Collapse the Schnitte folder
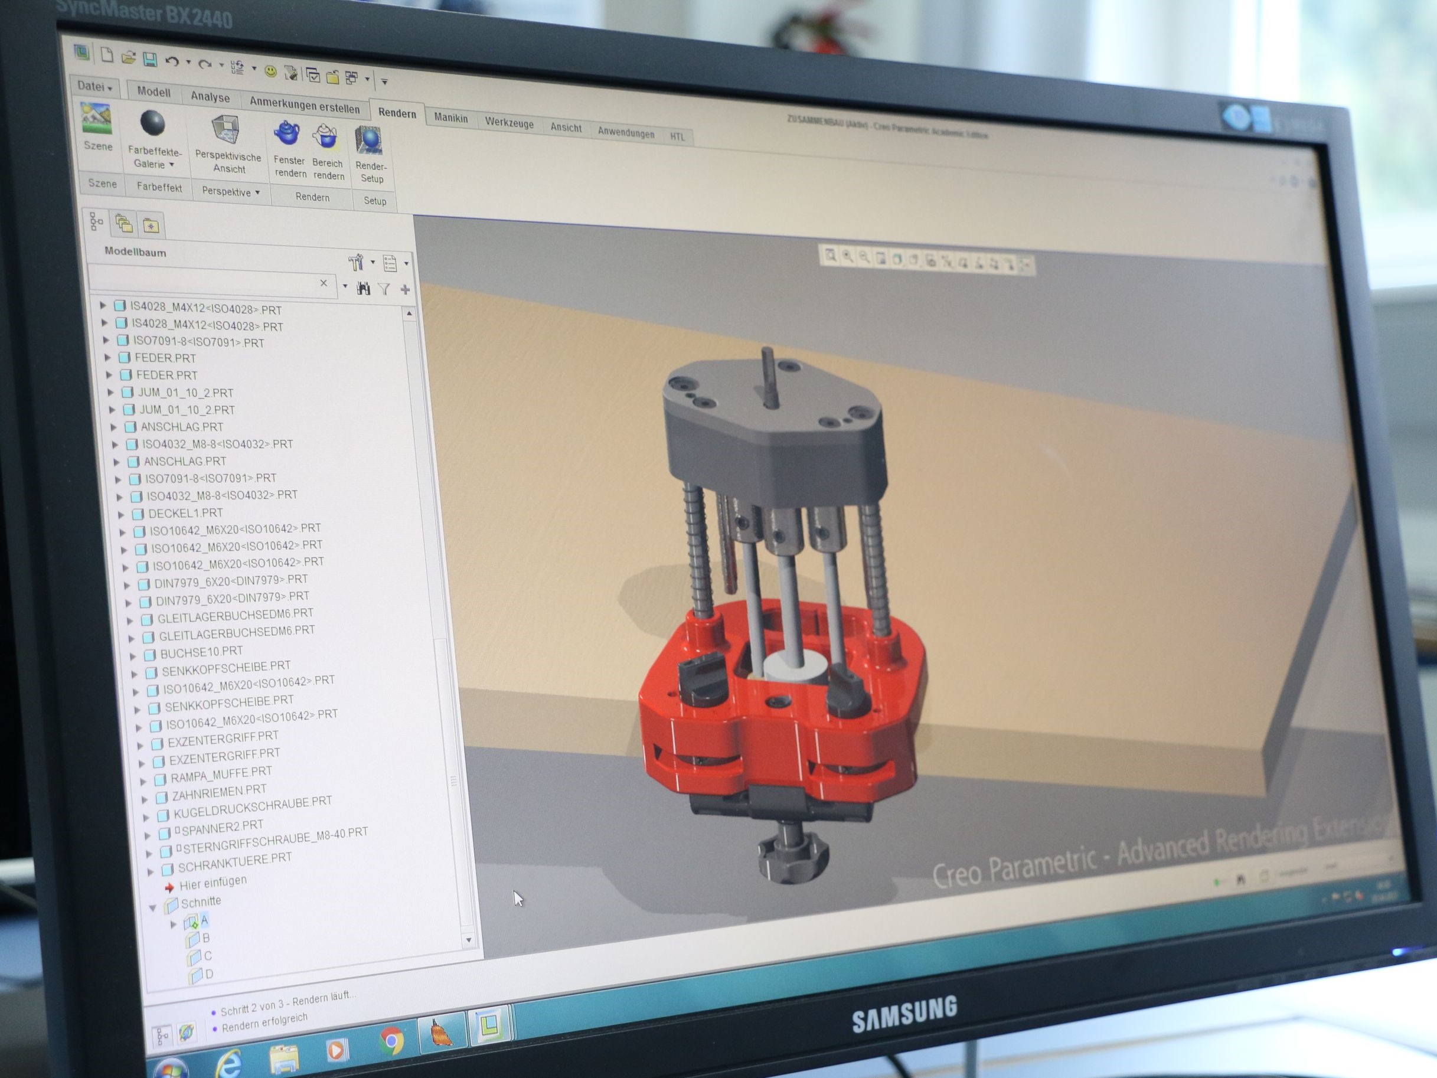Image resolution: width=1437 pixels, height=1078 pixels. (x=154, y=908)
